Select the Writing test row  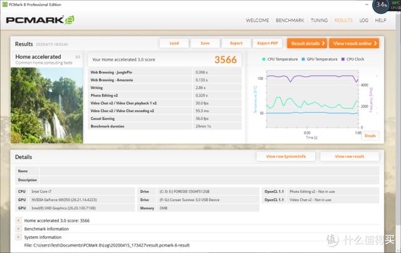(x=165, y=88)
